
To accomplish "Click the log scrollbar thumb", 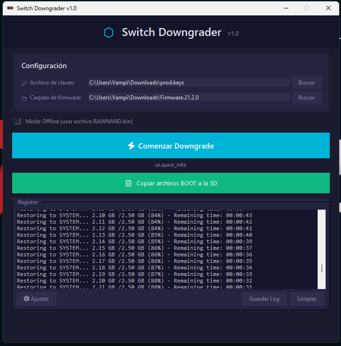I will coord(322,268).
